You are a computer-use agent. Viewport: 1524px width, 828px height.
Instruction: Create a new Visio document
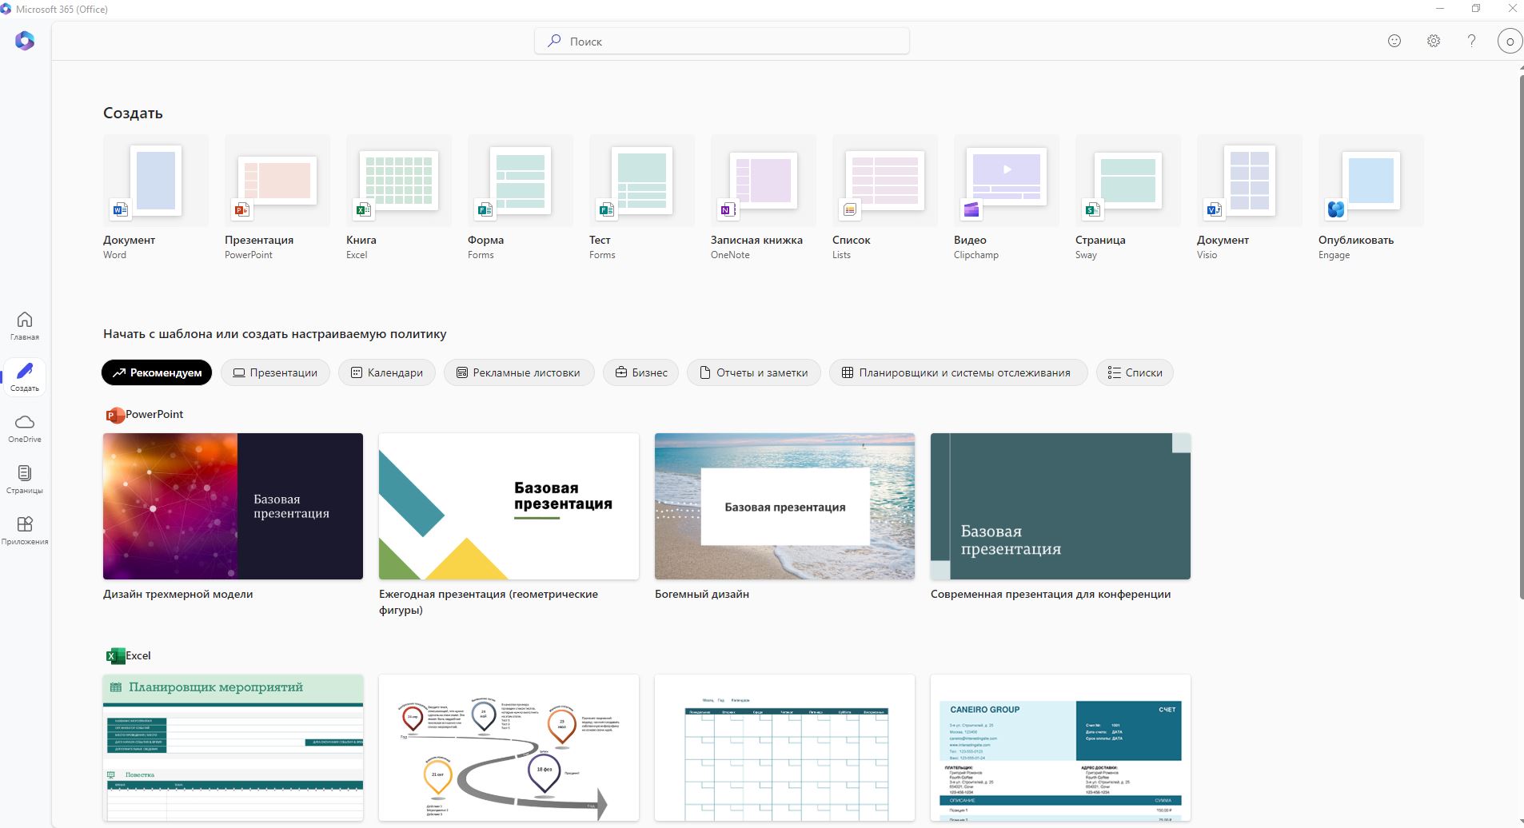tap(1250, 197)
